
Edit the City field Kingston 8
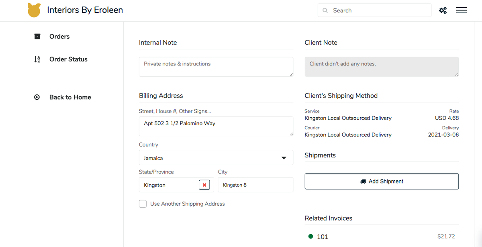(255, 185)
